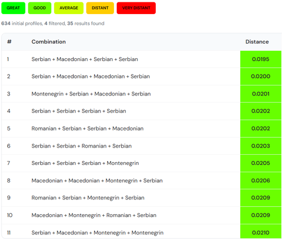282x239 pixels.
Task: Select Serbian + Serbian + Romanian + Serbian row
Action: 142,146
